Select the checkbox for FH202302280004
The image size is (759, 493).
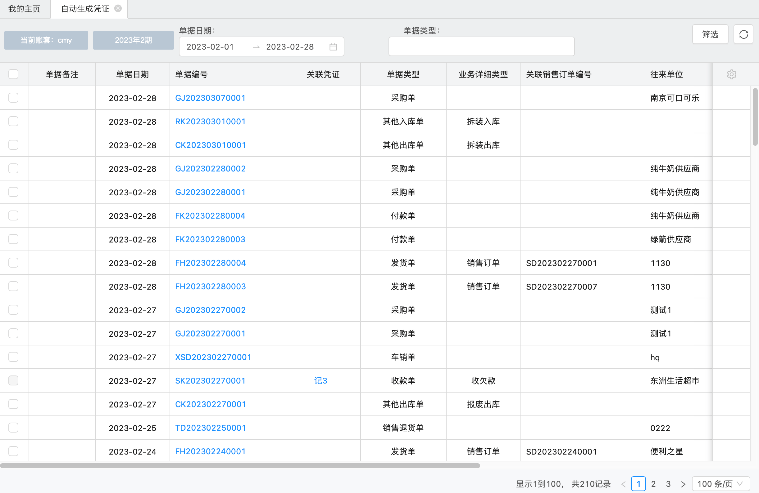pos(13,263)
